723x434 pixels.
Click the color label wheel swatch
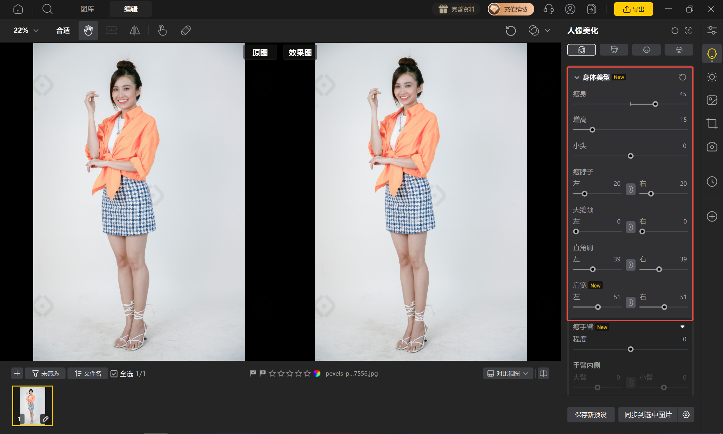point(317,374)
